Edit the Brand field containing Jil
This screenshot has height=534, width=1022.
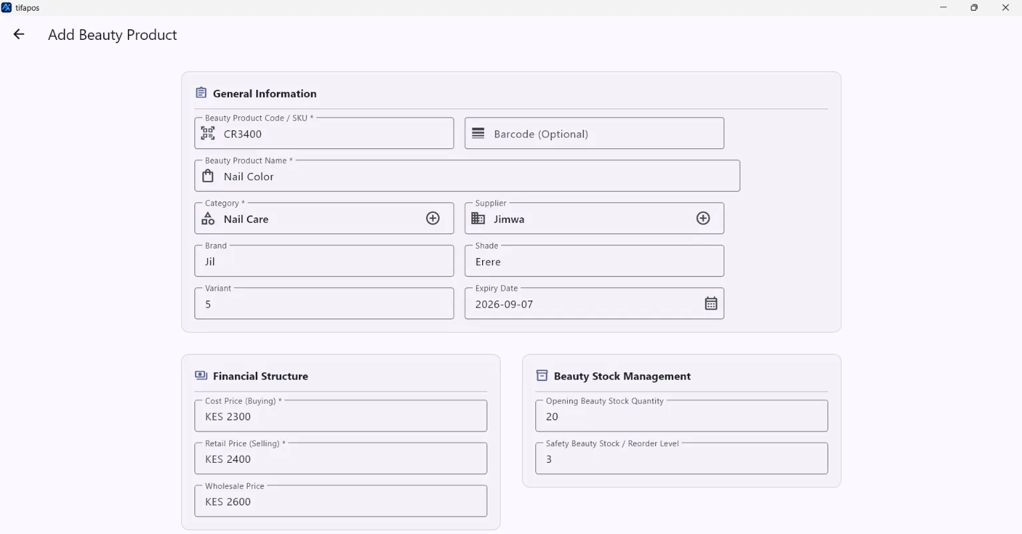pos(324,261)
